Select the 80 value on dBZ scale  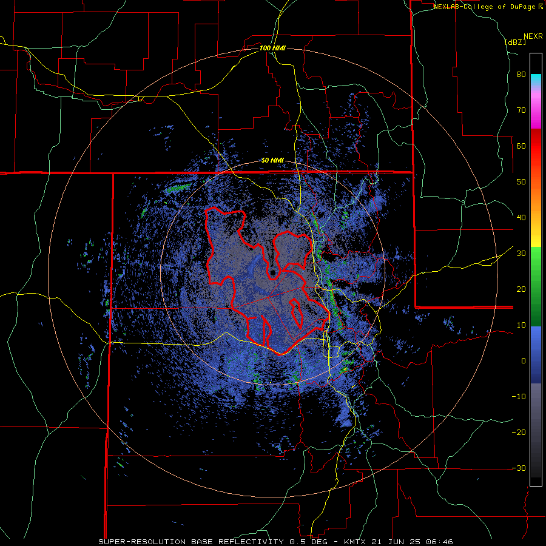tap(521, 75)
